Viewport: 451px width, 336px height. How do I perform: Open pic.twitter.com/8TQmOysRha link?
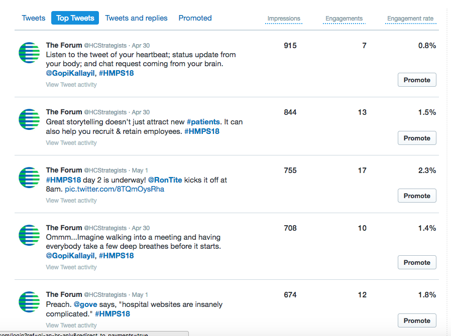click(115, 189)
